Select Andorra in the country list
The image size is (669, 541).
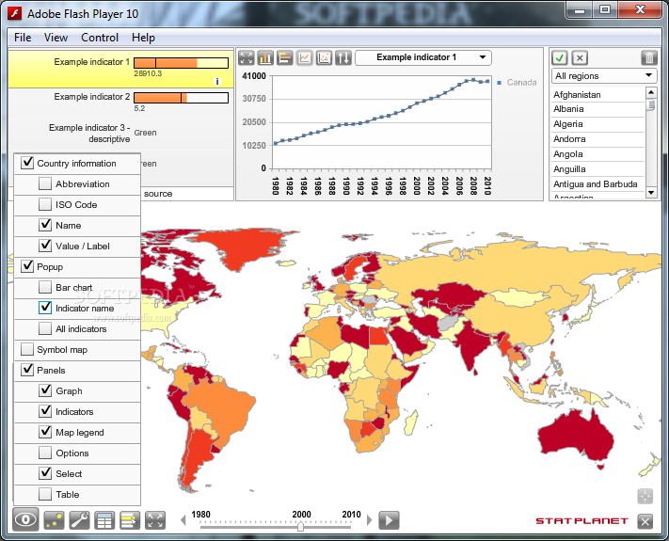(x=597, y=139)
